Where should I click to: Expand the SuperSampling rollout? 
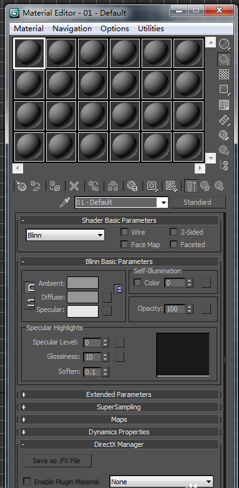pos(119,407)
